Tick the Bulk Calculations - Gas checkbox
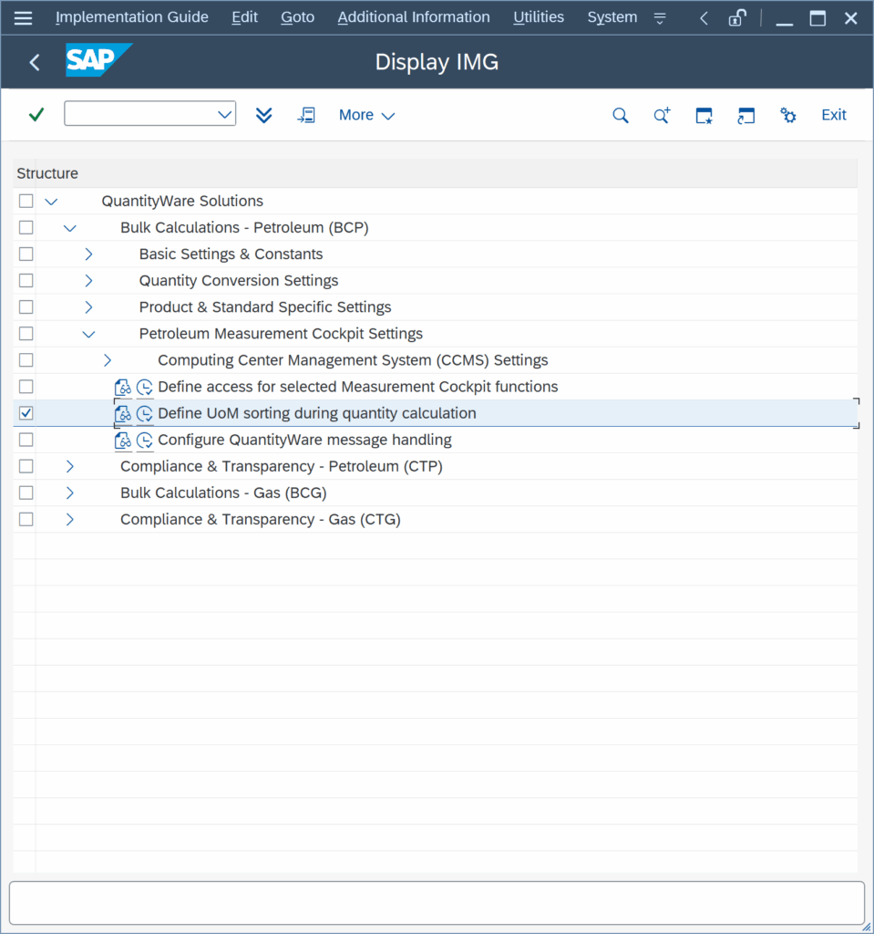The height and width of the screenshot is (934, 874). pyautogui.click(x=26, y=493)
